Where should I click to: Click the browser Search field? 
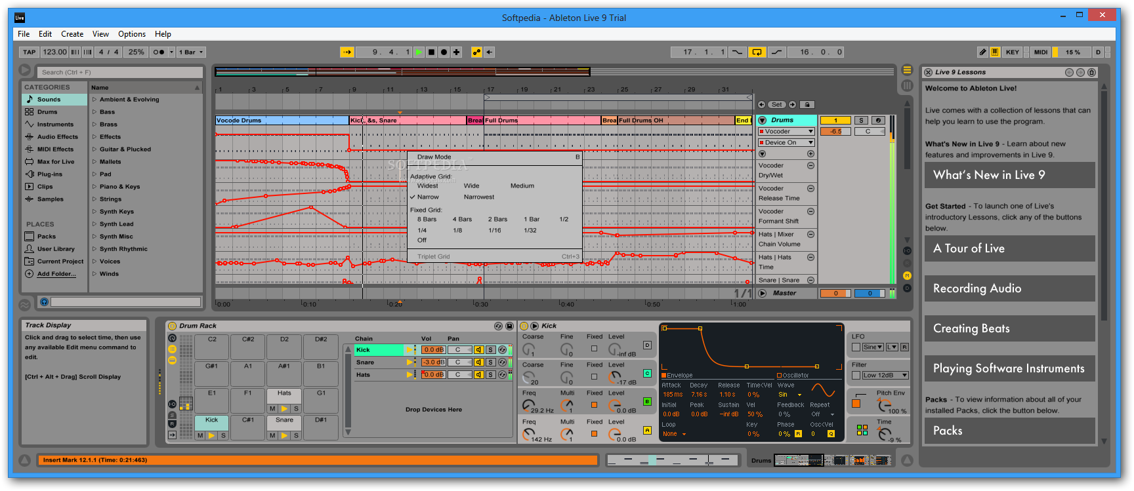click(119, 72)
